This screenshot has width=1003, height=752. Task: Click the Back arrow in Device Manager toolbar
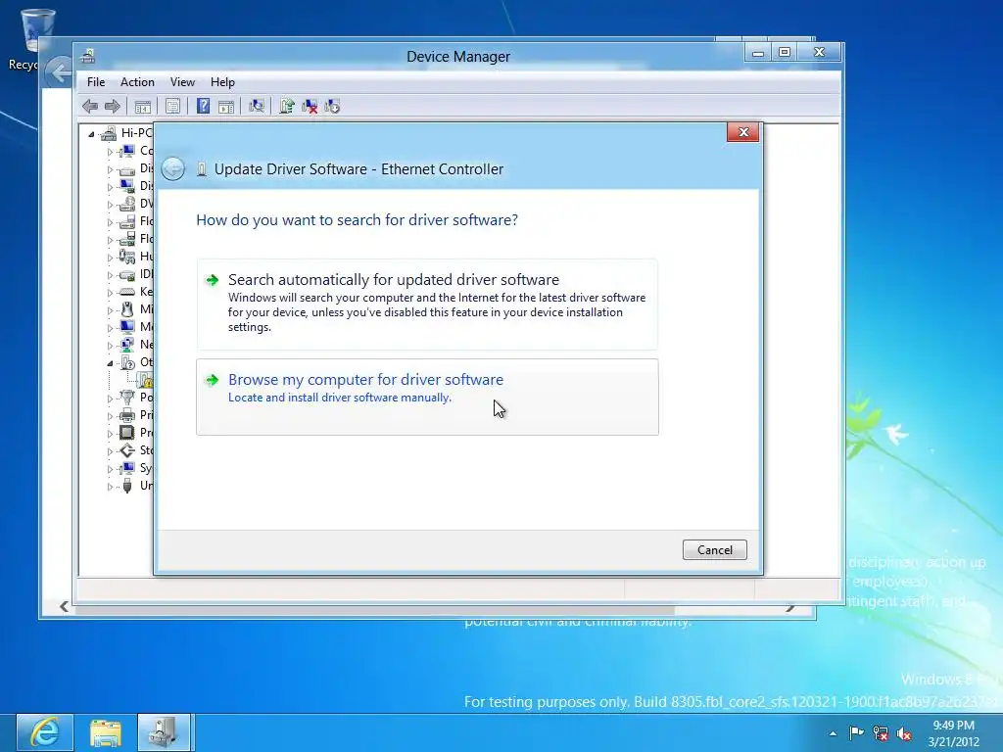(90, 106)
